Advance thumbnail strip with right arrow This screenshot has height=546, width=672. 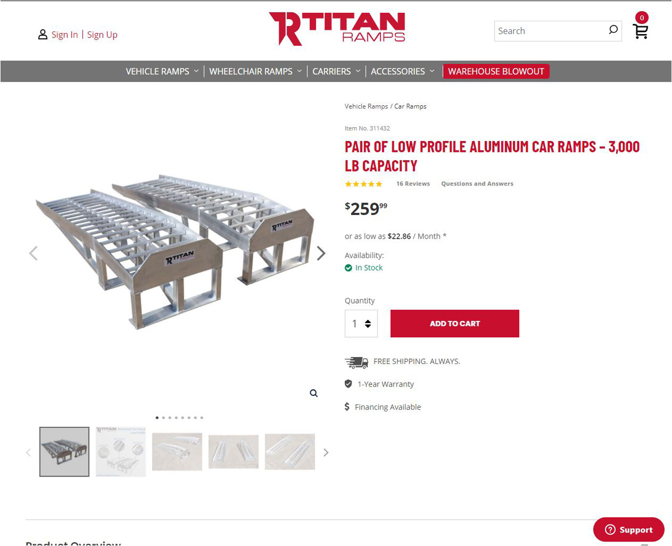coord(326,452)
